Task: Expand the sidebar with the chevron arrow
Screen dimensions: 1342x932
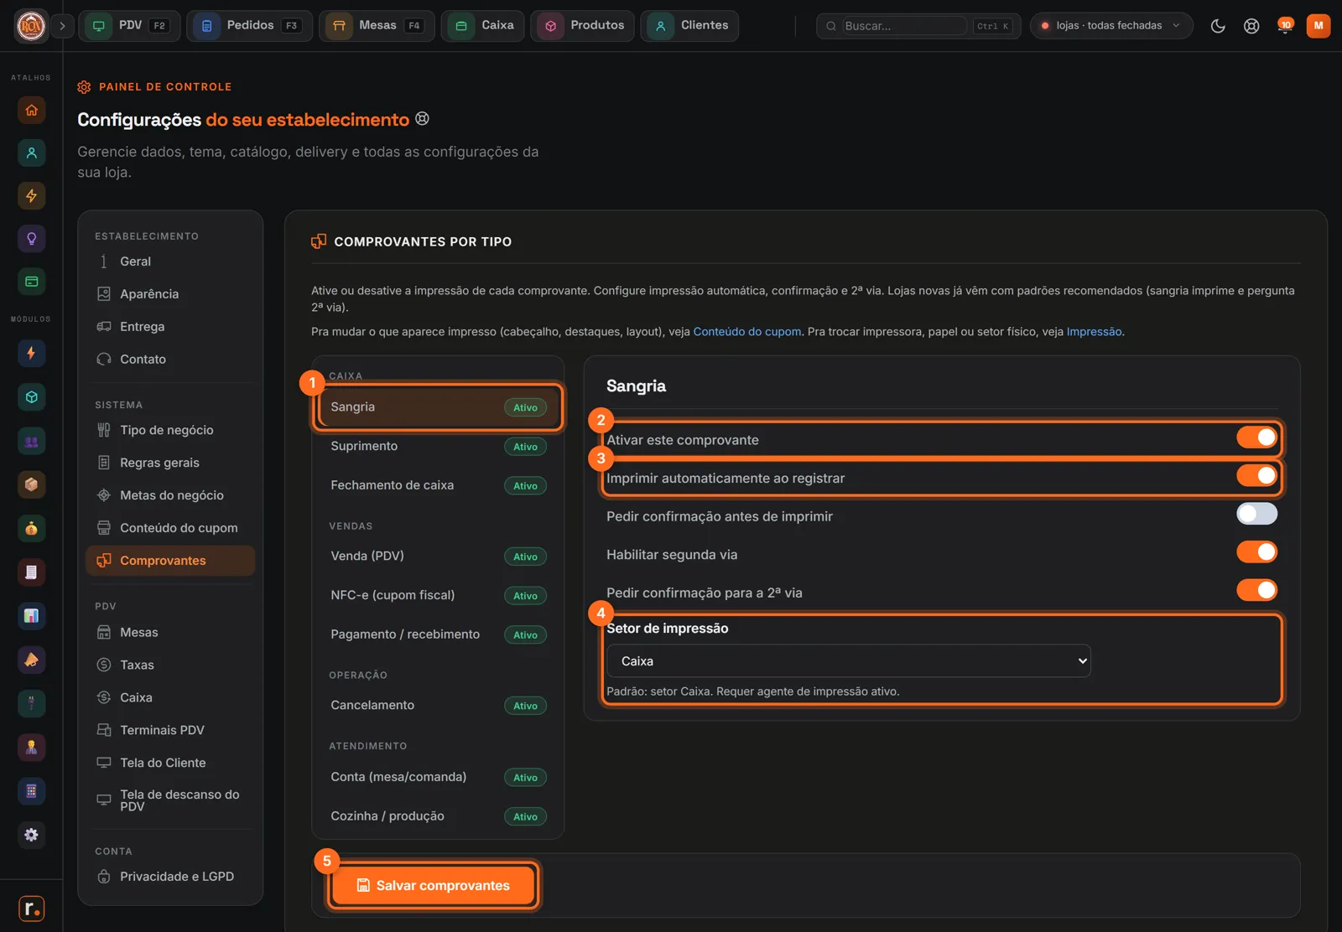Action: [x=62, y=26]
